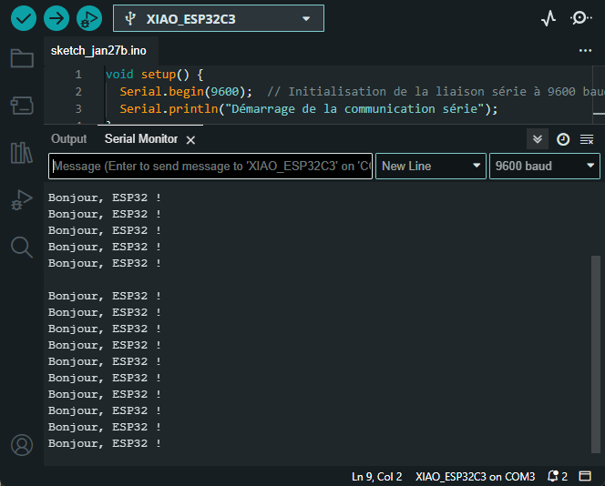Click the serial message input field
Screen dimensions: 605x486
pos(210,166)
